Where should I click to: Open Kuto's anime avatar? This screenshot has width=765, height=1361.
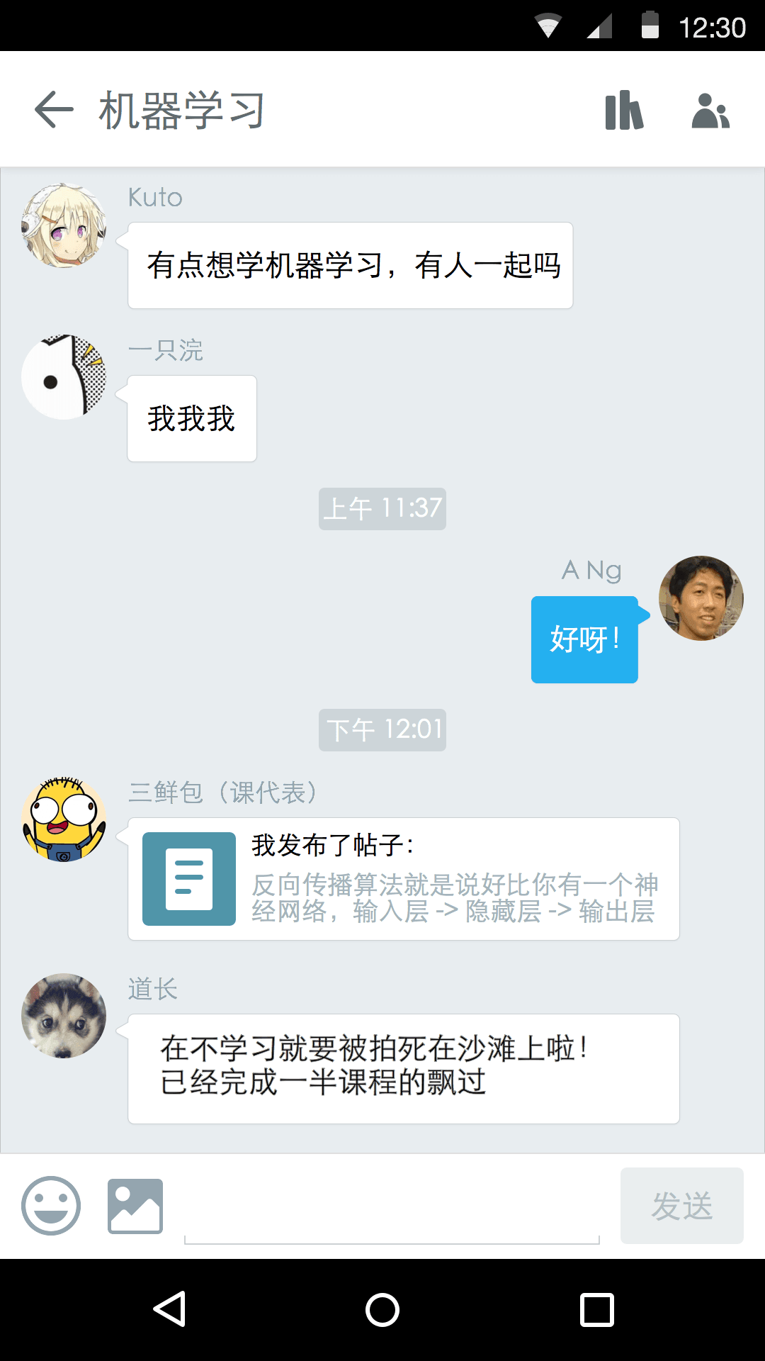pos(64,225)
